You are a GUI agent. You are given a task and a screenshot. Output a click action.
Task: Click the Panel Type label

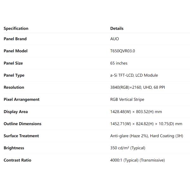point(14,75)
